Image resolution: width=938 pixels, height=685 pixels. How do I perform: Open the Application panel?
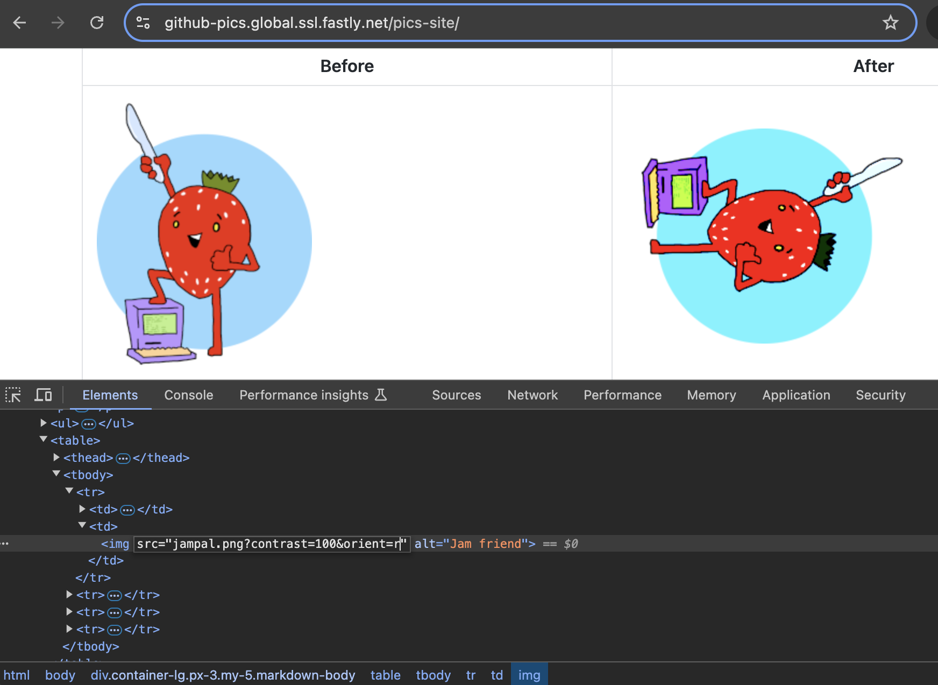796,395
